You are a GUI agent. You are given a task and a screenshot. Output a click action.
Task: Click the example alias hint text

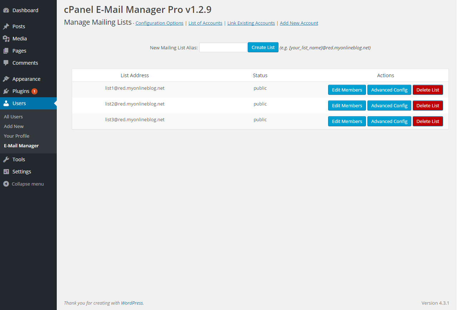pyautogui.click(x=325, y=48)
